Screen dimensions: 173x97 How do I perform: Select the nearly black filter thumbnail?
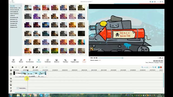[81, 33]
